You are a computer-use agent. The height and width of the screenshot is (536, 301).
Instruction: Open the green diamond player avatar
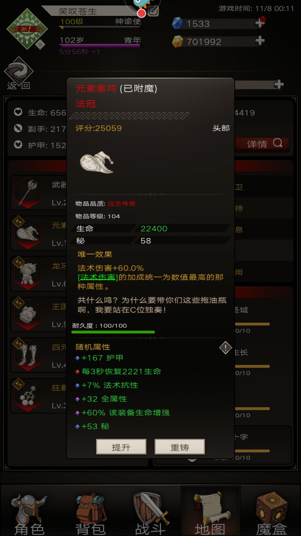click(27, 29)
